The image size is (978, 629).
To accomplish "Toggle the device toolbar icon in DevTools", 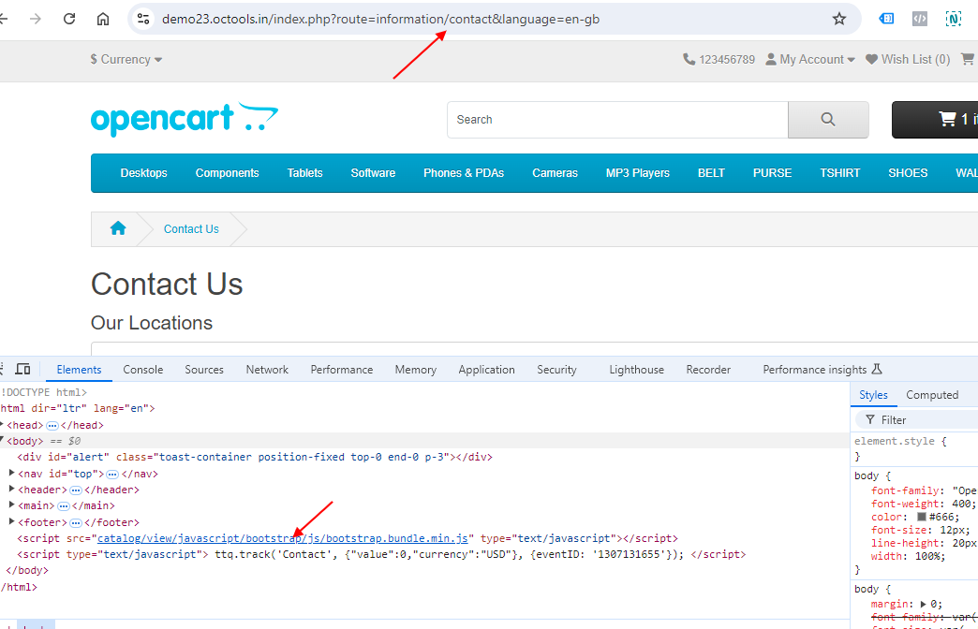I will pyautogui.click(x=22, y=369).
